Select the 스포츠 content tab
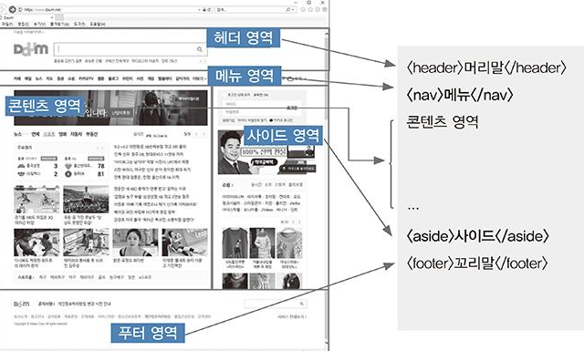 coord(49,134)
